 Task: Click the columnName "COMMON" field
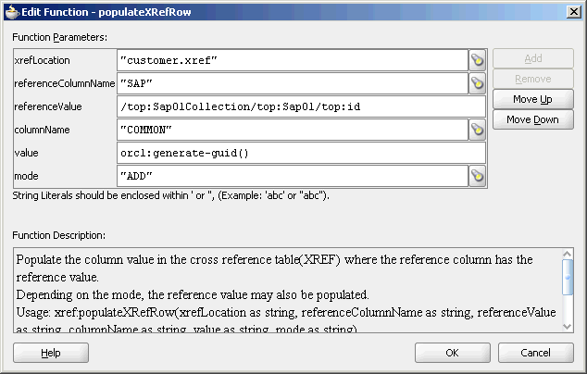tap(293, 130)
